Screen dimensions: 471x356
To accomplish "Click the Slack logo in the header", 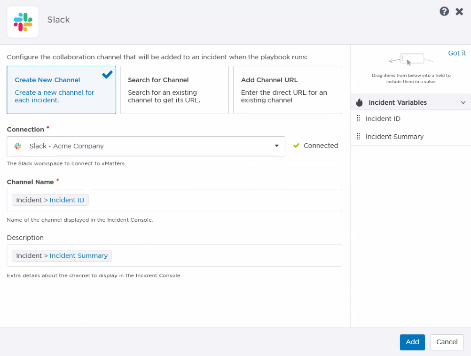I will tap(23, 22).
